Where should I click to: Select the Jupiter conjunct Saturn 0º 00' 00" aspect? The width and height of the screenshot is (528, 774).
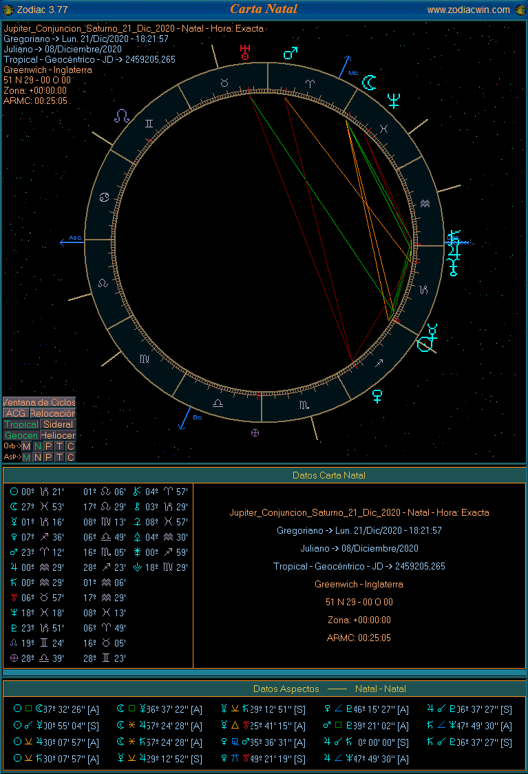(x=366, y=742)
